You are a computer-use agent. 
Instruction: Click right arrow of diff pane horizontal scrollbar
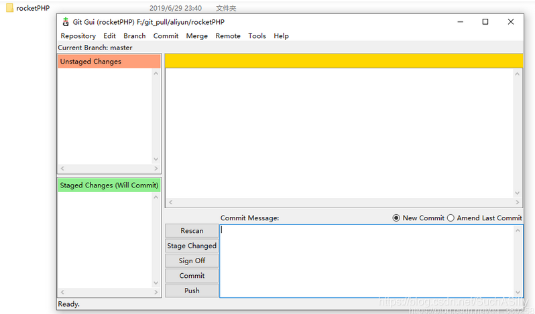[518, 202]
